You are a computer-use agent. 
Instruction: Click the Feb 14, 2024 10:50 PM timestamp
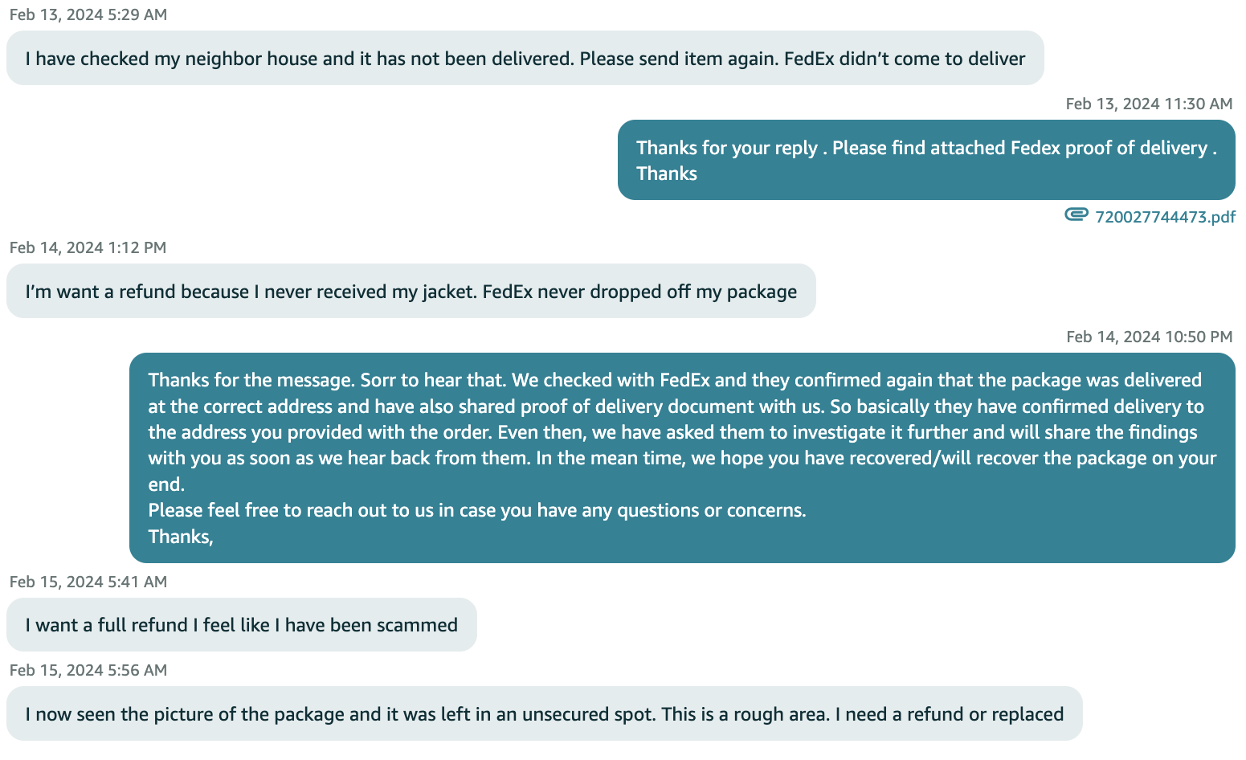pos(1149,337)
